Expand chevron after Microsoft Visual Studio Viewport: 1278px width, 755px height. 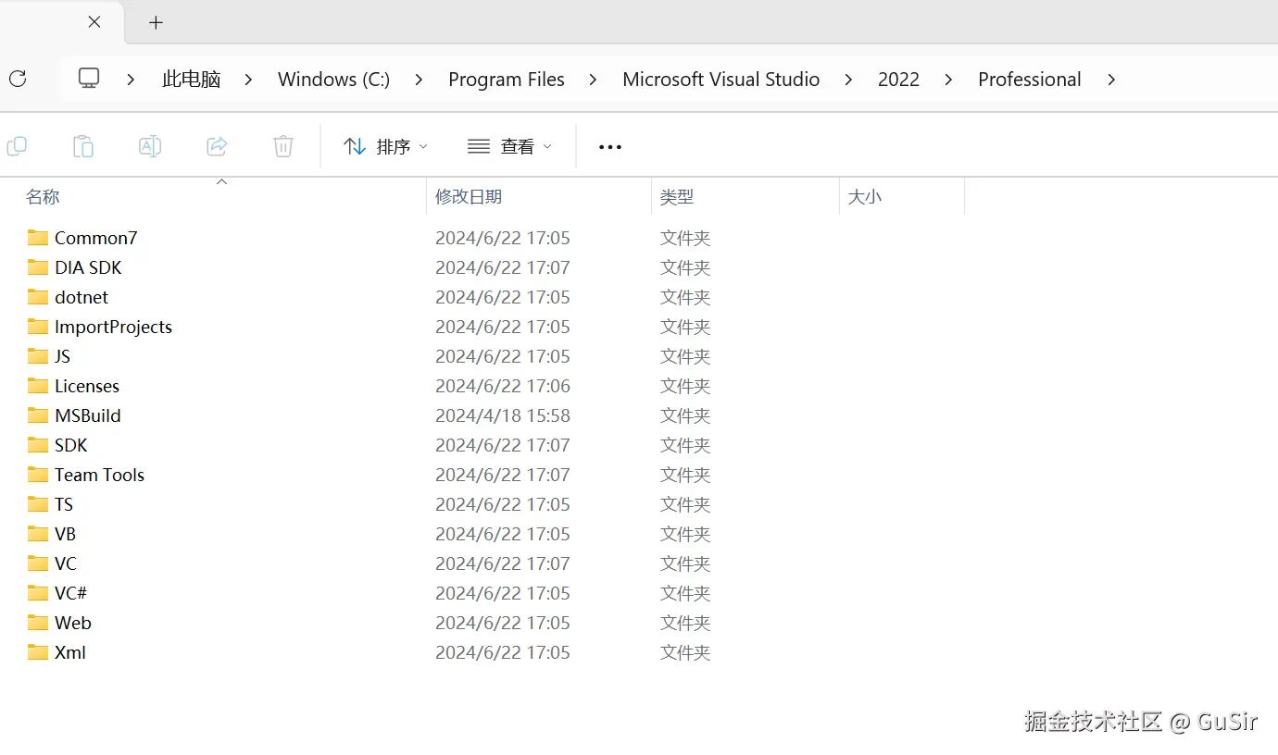[848, 80]
